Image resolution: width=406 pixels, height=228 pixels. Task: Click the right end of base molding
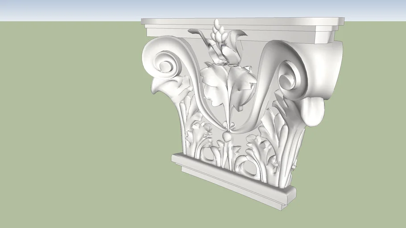point(288,196)
